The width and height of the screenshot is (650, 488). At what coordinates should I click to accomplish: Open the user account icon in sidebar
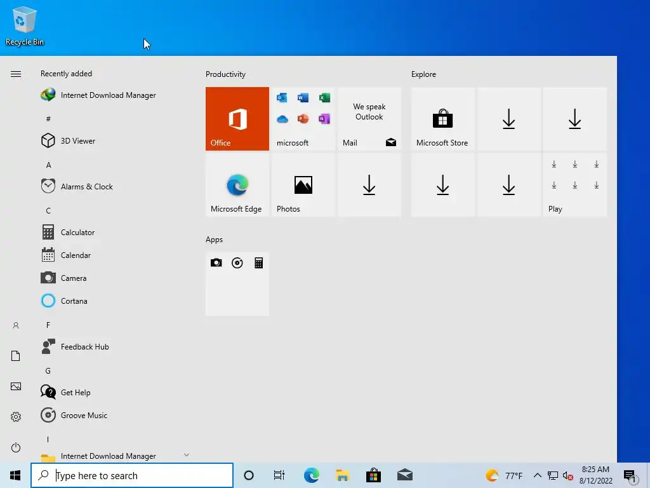point(16,325)
